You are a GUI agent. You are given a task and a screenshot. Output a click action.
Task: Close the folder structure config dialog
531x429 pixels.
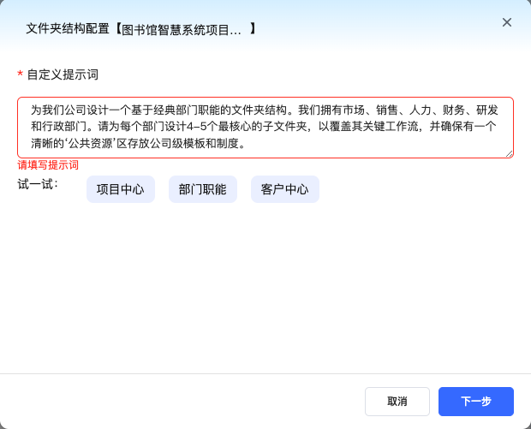click(x=507, y=22)
